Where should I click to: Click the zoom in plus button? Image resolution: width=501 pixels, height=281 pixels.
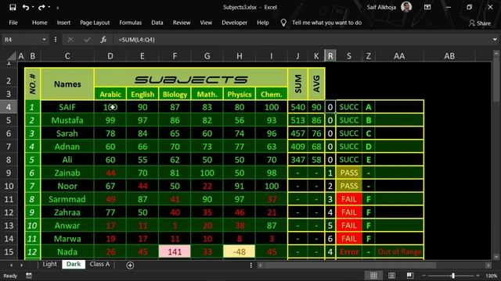pos(478,276)
